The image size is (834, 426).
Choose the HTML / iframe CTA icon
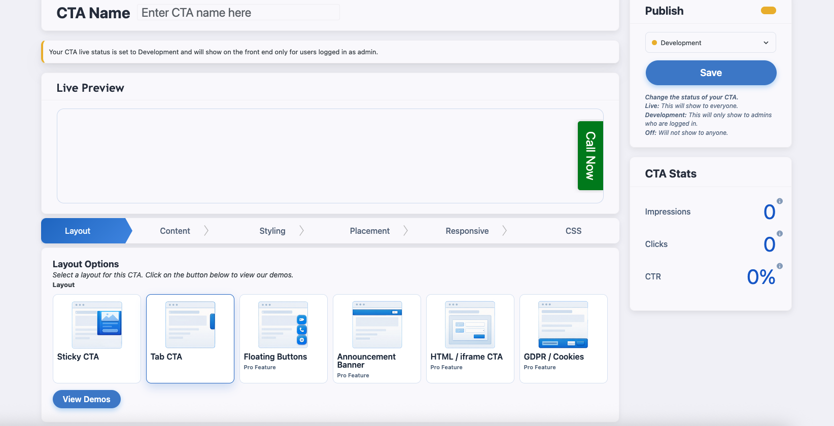(470, 325)
